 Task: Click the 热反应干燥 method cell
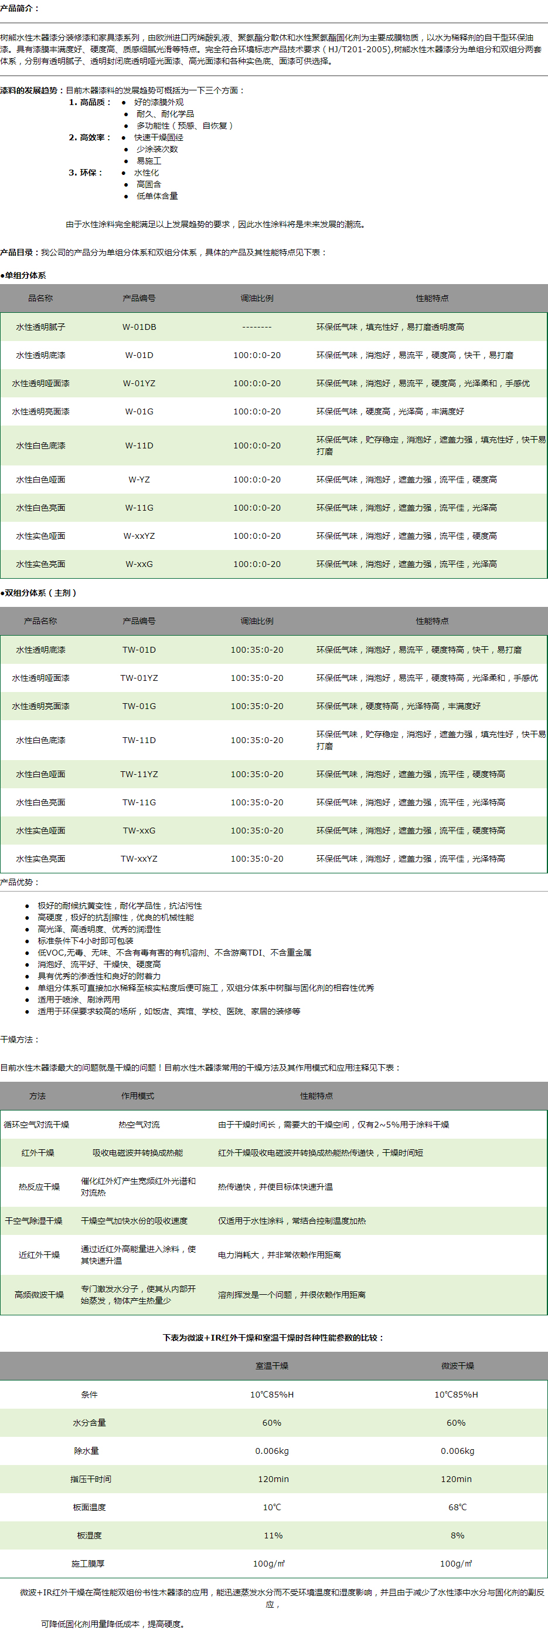coord(39,1188)
